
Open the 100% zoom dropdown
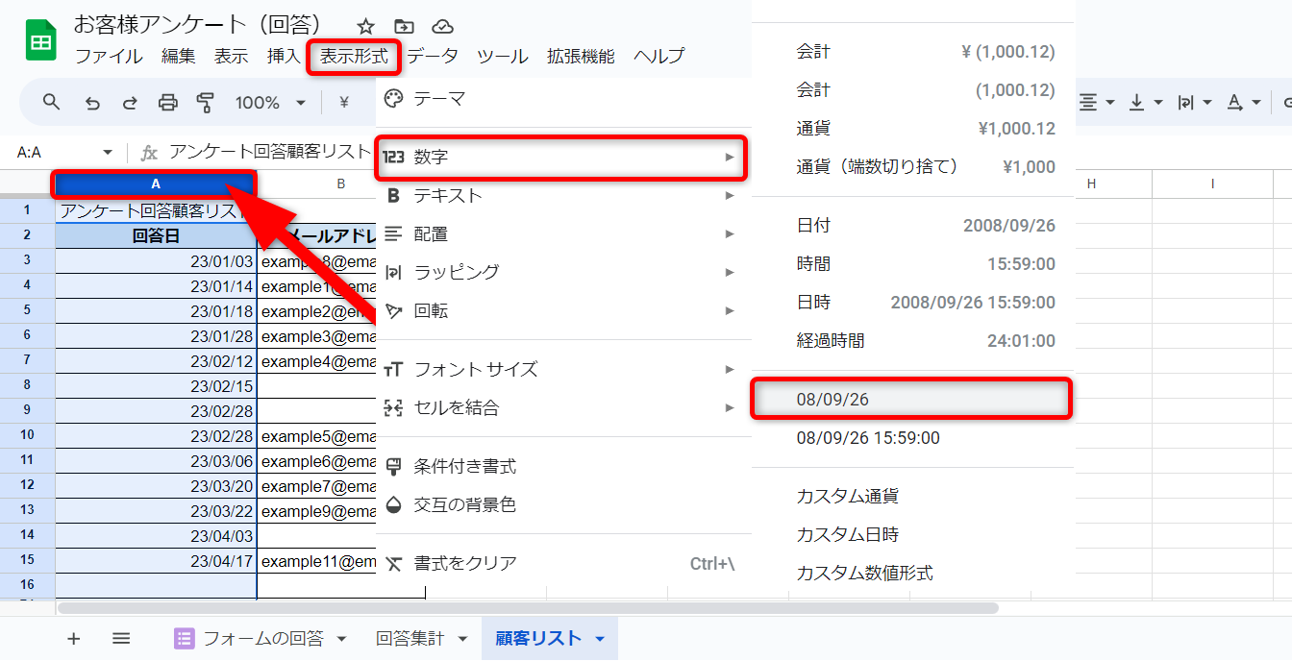[270, 103]
